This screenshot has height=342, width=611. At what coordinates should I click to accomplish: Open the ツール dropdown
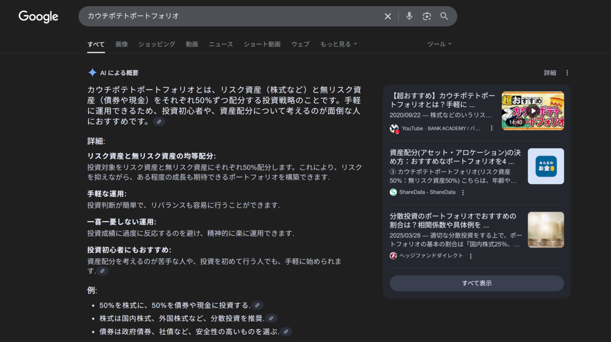[x=439, y=44]
